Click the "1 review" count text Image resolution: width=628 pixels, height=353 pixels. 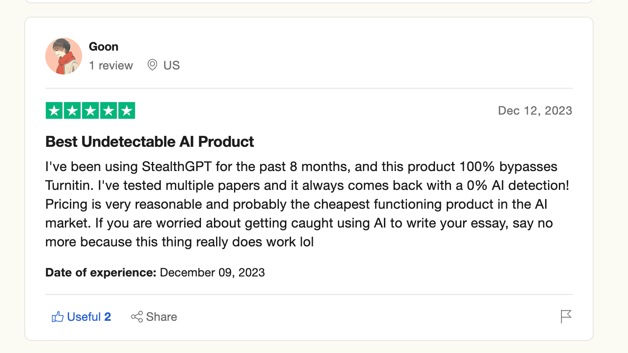tap(111, 65)
